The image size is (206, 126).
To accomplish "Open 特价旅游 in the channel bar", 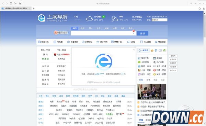I will click(160, 42).
